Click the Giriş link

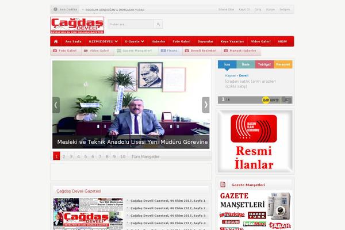[258, 9]
